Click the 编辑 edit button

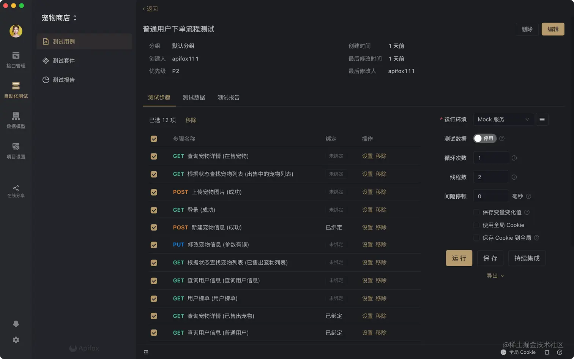pyautogui.click(x=553, y=29)
